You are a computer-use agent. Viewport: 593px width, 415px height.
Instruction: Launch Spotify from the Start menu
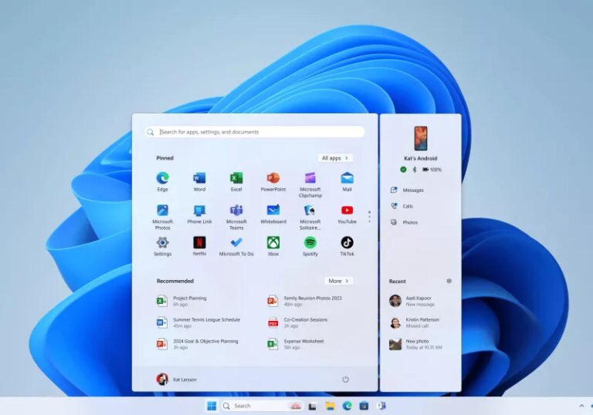click(x=310, y=243)
